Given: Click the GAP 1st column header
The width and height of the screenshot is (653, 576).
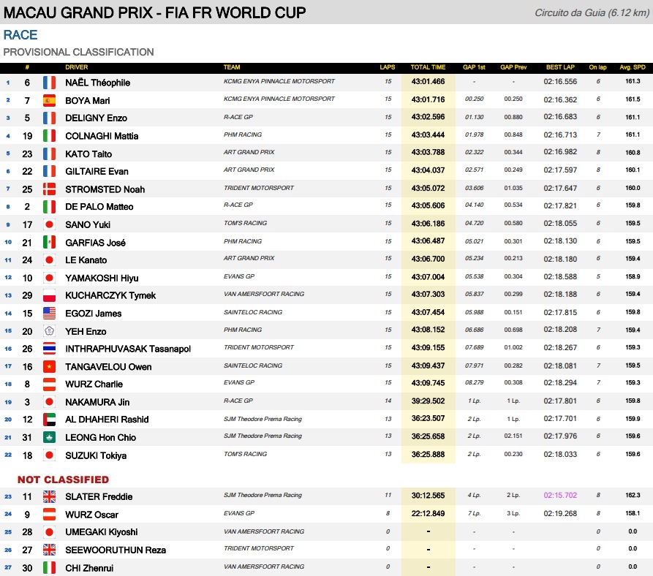Looking at the screenshot, I should 474,67.
